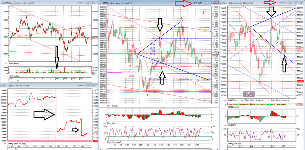Click the 23h time label in window #20
This screenshot has width=305, height=150.
12,79
